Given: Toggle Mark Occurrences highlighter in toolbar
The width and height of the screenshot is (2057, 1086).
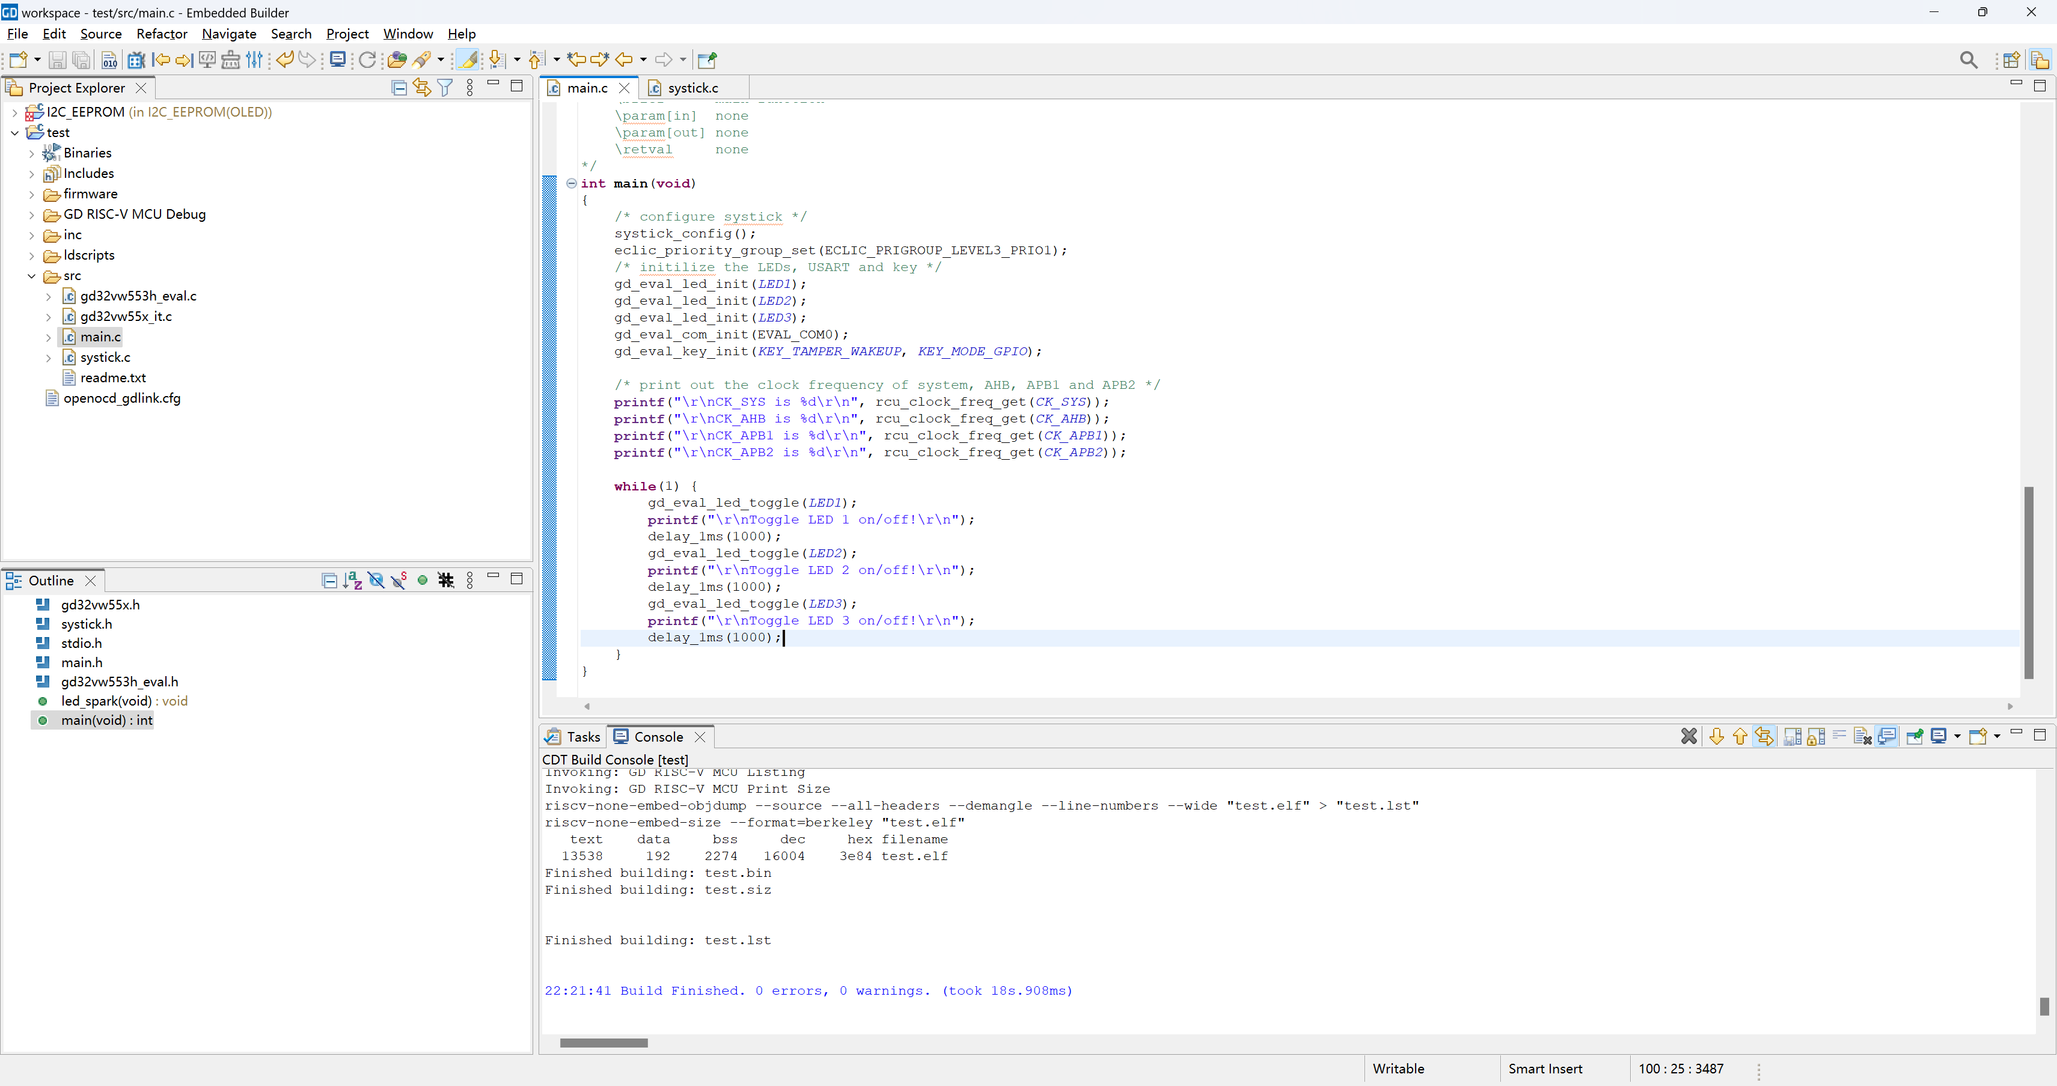Looking at the screenshot, I should coord(468,60).
